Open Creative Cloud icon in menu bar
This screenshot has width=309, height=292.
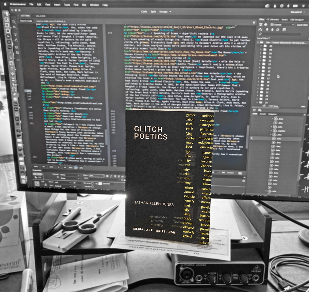point(267,6)
